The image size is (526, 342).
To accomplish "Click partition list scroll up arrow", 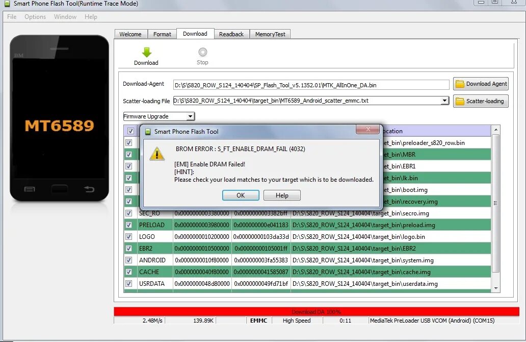I will (496, 130).
